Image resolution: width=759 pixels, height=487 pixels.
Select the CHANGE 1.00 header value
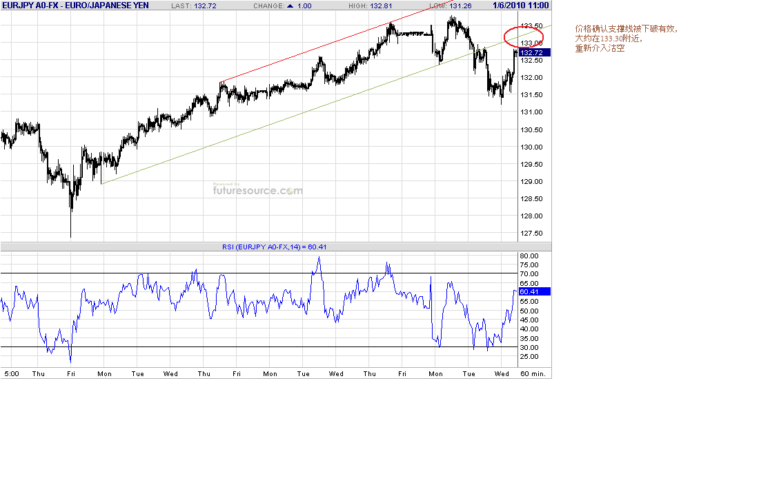pyautogui.click(x=304, y=6)
